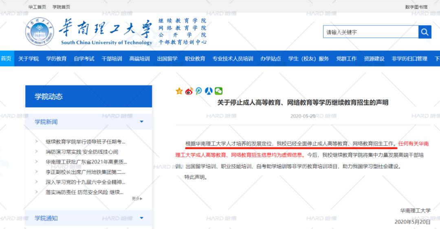The height and width of the screenshot is (229, 440).
Task: Go to 学院首页 top link
Action: (x=61, y=7)
